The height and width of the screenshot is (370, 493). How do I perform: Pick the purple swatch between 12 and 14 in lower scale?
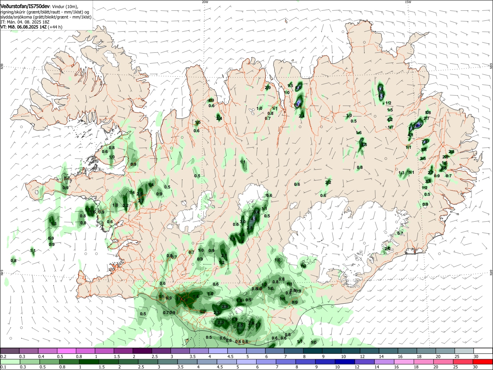click(364, 362)
